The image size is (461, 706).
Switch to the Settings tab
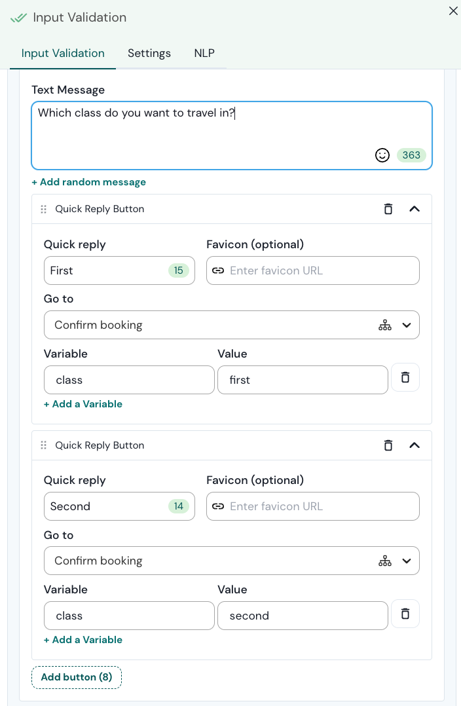pos(149,54)
